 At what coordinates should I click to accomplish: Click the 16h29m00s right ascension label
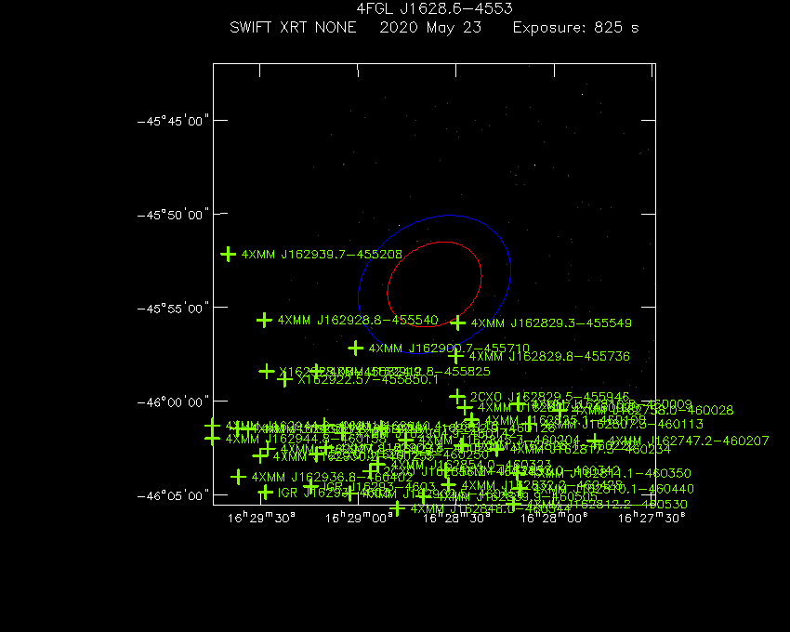point(359,518)
